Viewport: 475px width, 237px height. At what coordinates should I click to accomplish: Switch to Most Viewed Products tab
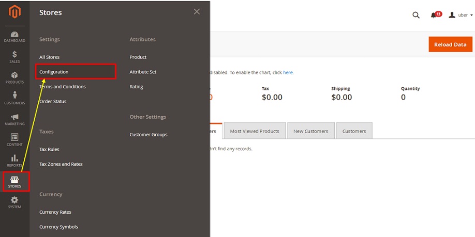pos(255,131)
